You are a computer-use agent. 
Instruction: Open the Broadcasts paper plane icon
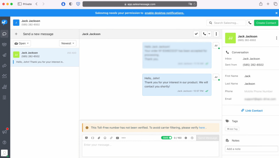5,55
